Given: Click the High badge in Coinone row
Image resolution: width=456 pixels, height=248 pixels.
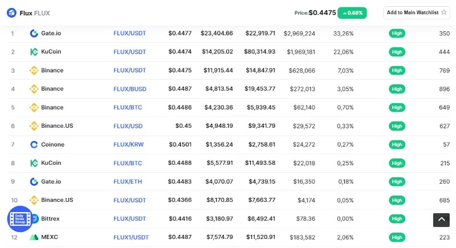Looking at the screenshot, I should coord(397,144).
